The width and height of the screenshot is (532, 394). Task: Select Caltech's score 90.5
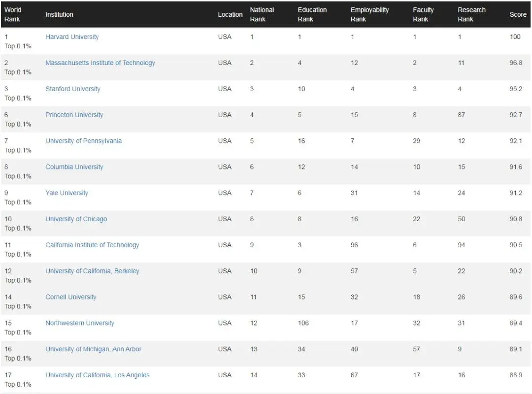coord(516,245)
